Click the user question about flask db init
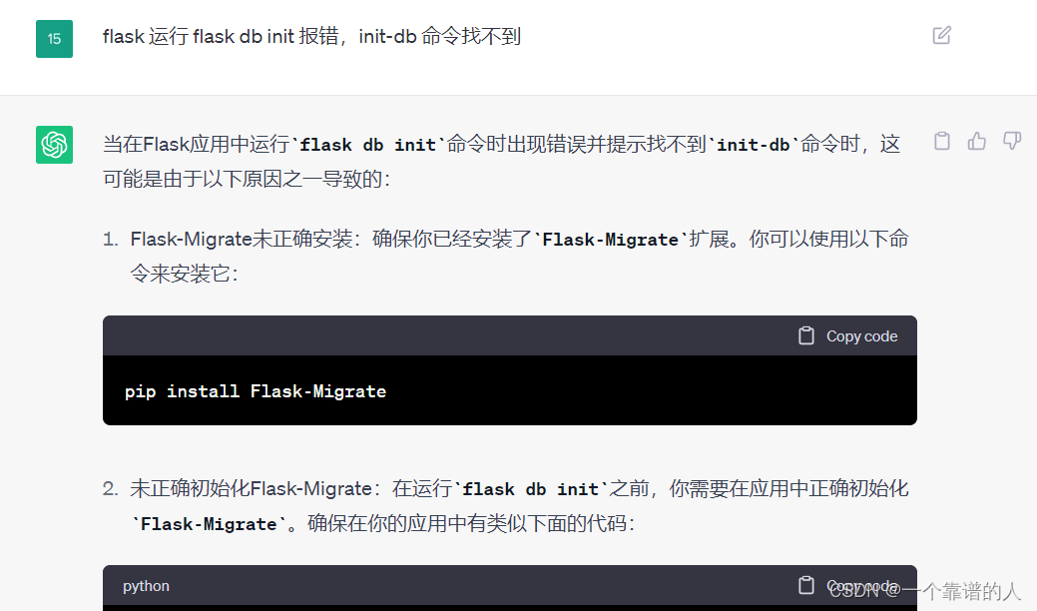The image size is (1037, 611). [x=311, y=36]
